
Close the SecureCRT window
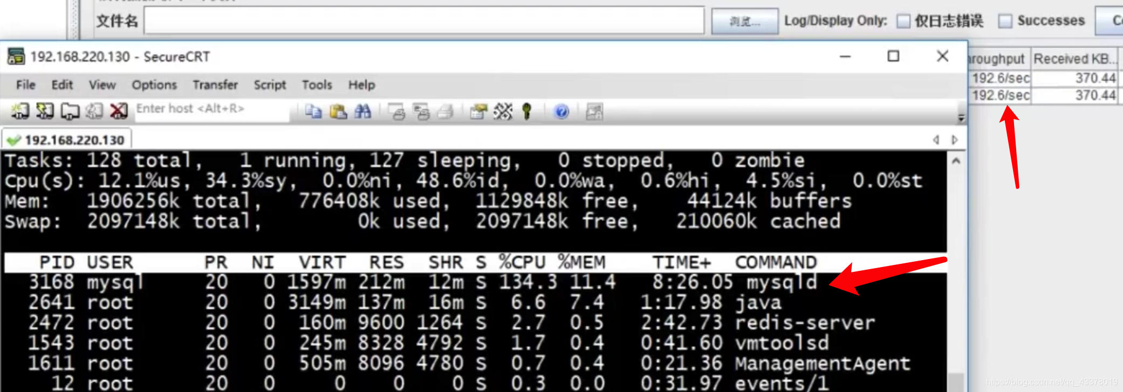coord(943,56)
